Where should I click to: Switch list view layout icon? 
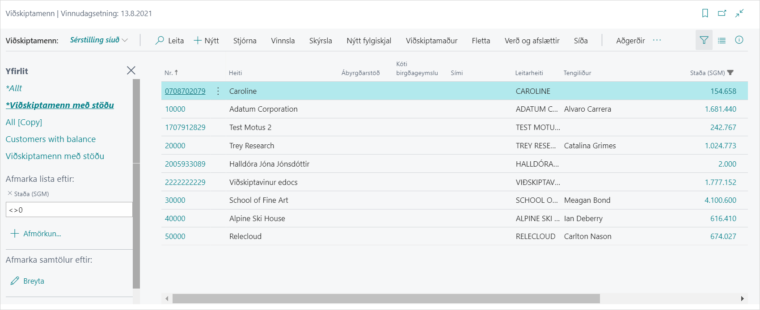pyautogui.click(x=722, y=40)
